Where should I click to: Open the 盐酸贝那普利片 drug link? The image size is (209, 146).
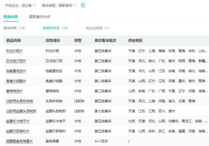pyautogui.click(x=18, y=131)
